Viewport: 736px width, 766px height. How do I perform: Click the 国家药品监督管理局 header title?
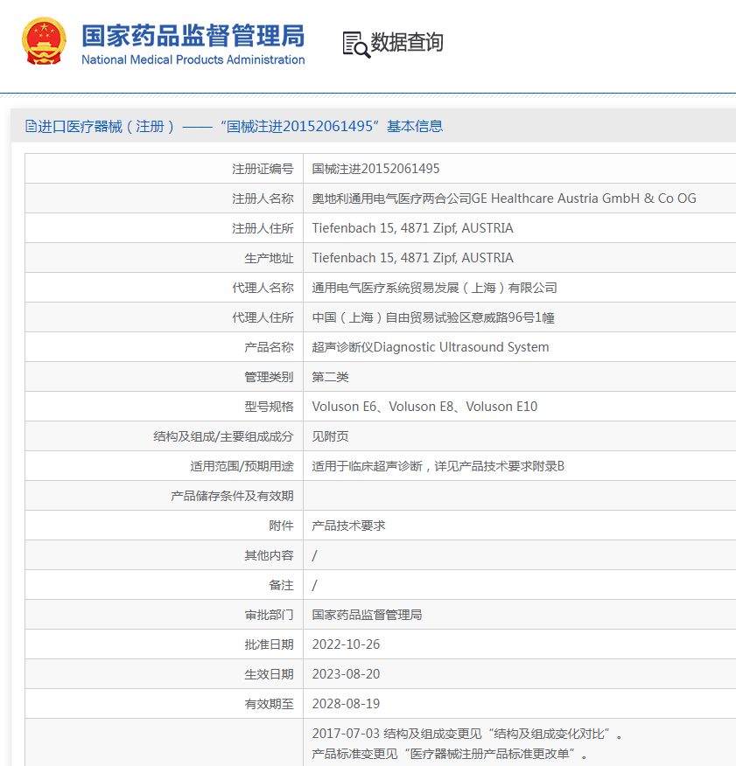[193, 36]
